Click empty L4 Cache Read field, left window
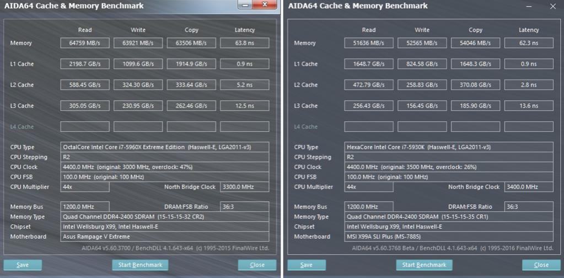564x278 pixels. pos(85,127)
